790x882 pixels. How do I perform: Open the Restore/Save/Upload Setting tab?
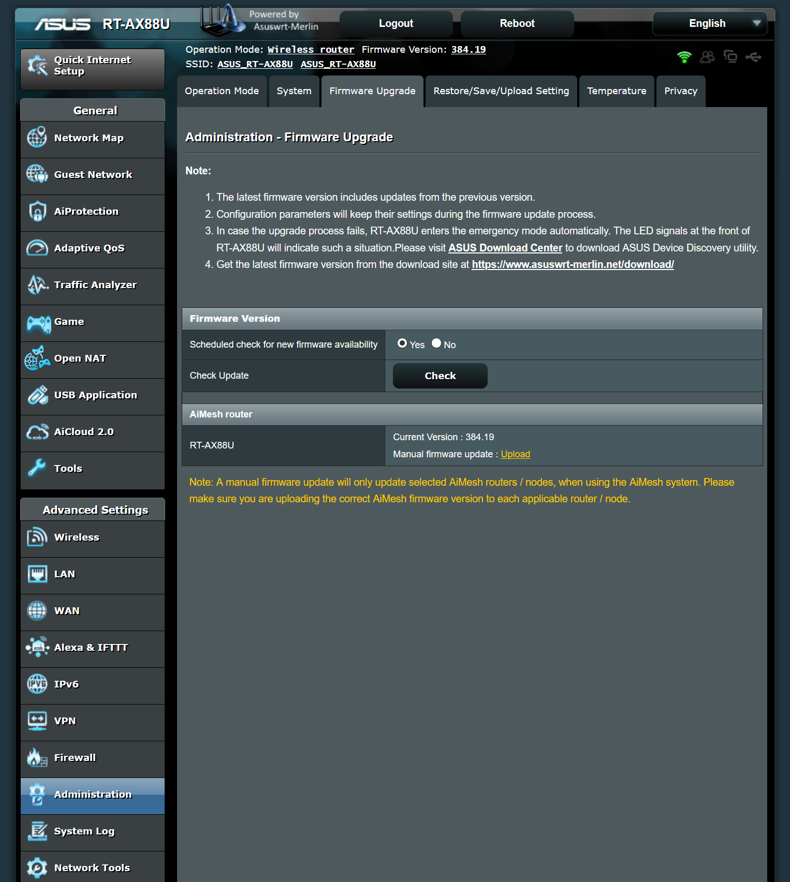pyautogui.click(x=501, y=91)
